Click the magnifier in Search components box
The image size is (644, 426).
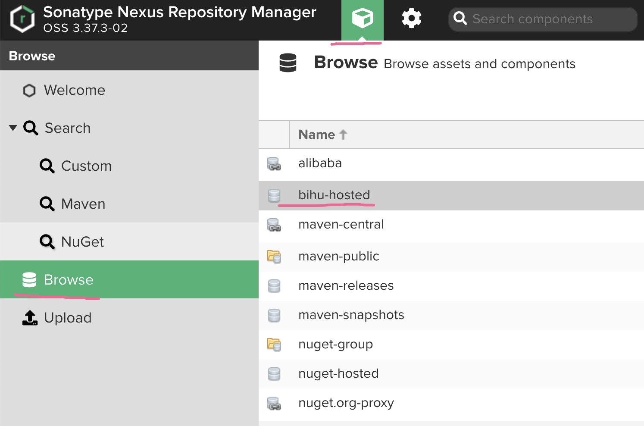click(460, 19)
